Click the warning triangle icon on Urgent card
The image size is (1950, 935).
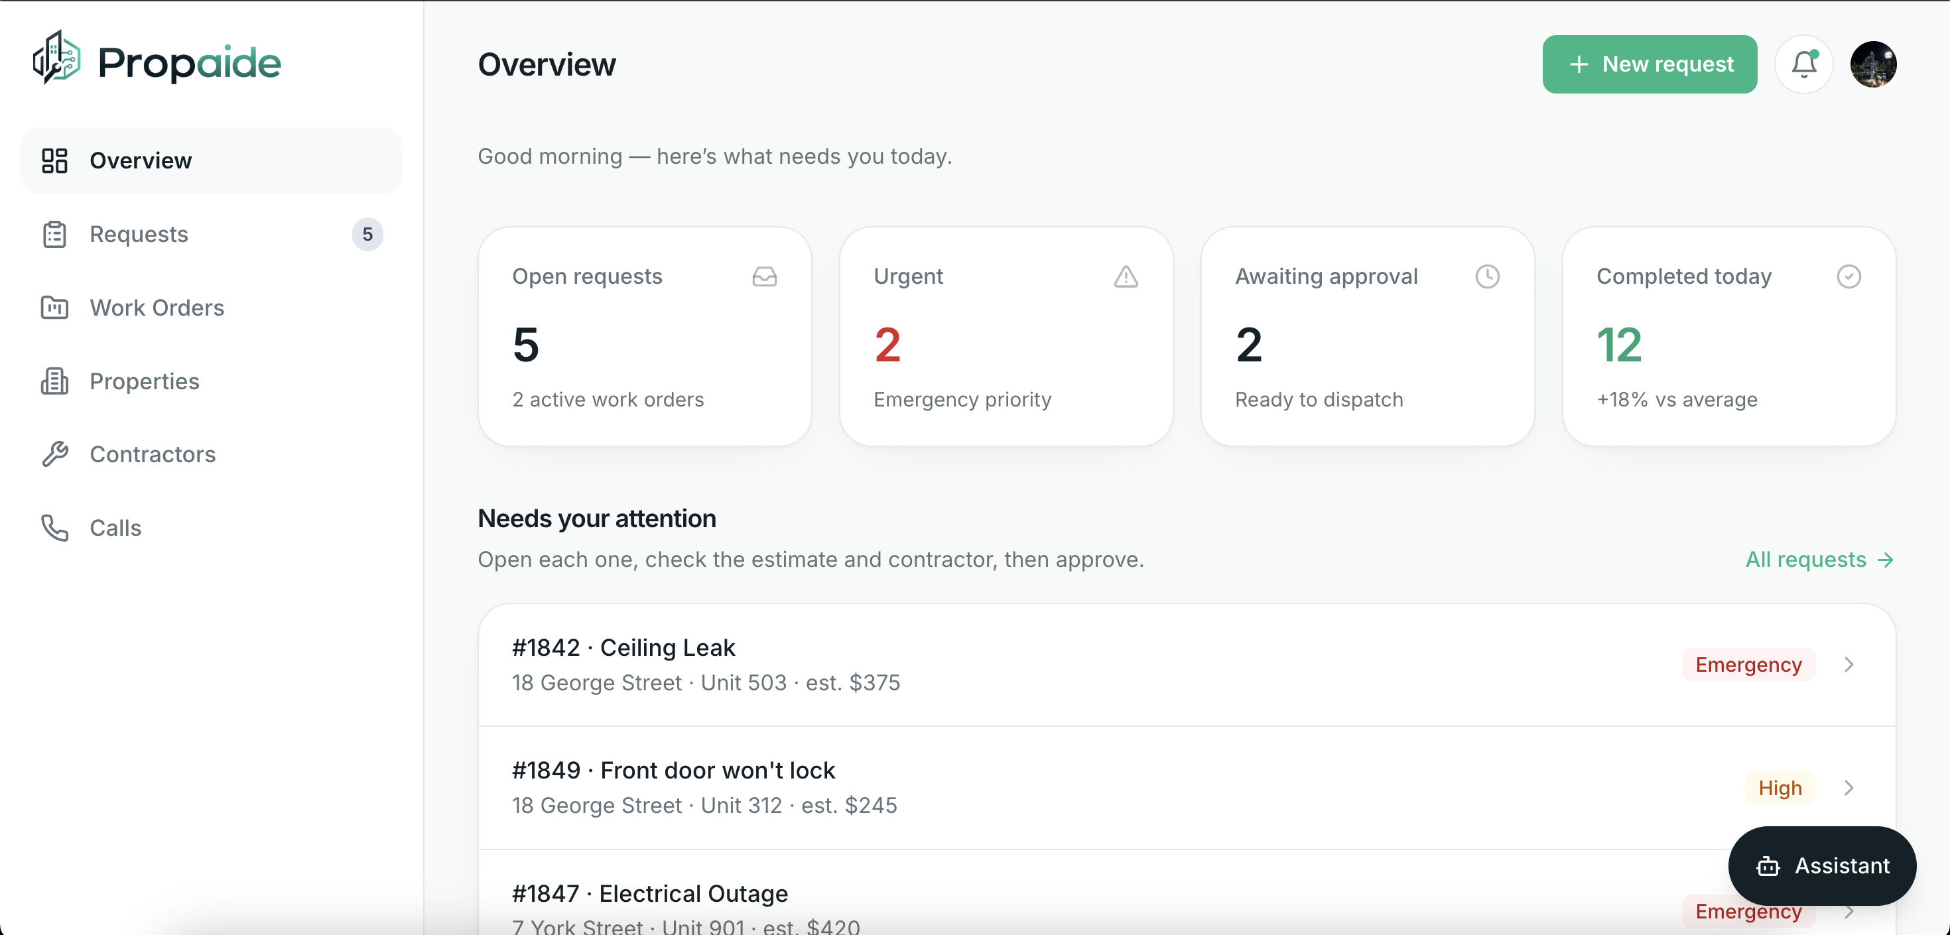(x=1126, y=277)
